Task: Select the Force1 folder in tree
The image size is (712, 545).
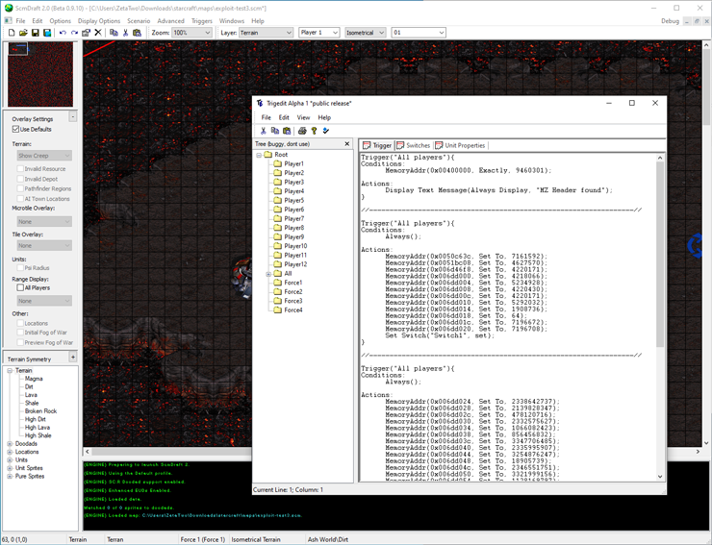Action: [x=292, y=283]
